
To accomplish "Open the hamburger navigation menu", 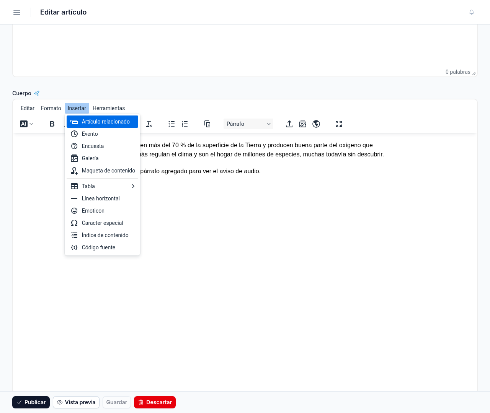I will [x=17, y=12].
